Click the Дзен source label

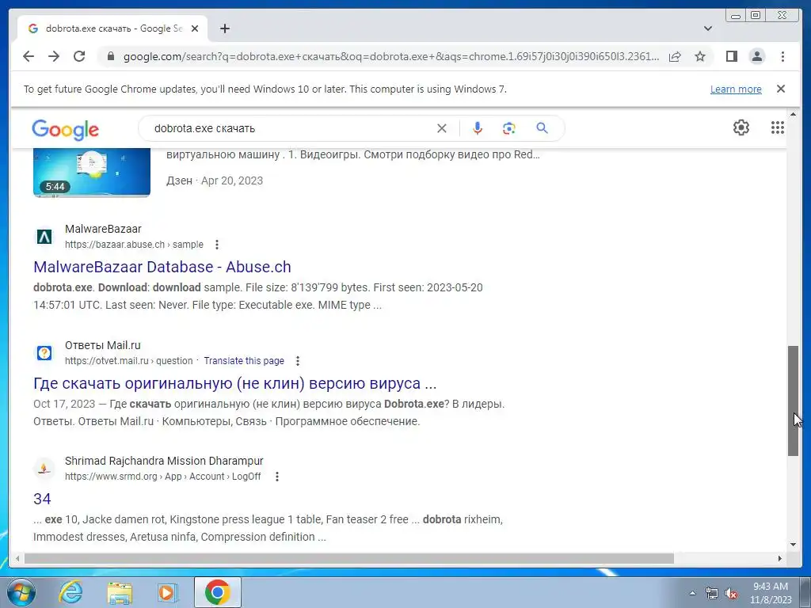(179, 181)
